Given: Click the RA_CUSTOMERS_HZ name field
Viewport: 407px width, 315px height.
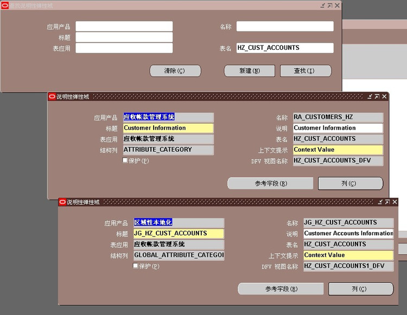Looking at the screenshot, I should 338,117.
